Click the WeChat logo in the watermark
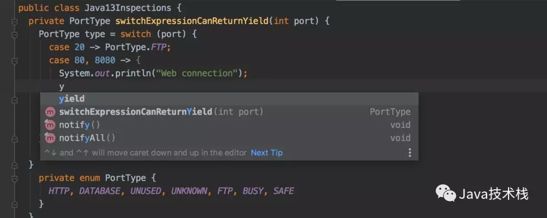Viewport: 547px width, 218px height. 446,193
